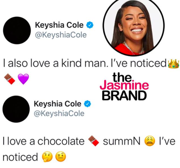Click the chocolate bar emoji beside purple heart
The image size is (180, 168).
(x=9, y=79)
